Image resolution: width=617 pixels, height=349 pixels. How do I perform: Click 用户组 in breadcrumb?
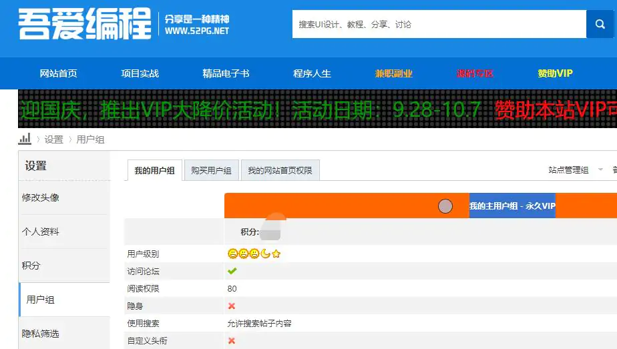(x=90, y=139)
